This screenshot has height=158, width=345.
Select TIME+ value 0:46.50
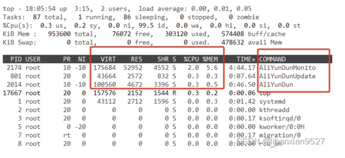[242, 85]
